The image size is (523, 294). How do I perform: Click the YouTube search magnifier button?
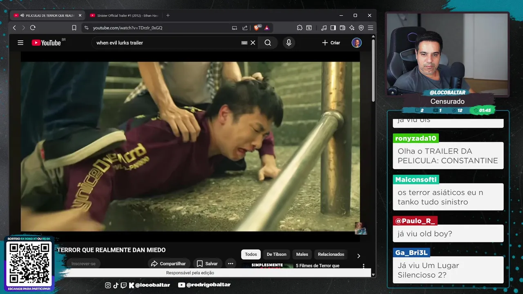coord(268,42)
